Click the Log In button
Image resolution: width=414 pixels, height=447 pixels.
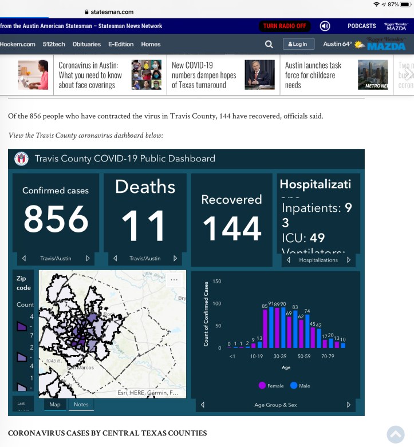[298, 44]
